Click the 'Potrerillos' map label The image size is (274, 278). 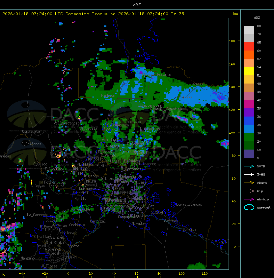tap(55, 182)
